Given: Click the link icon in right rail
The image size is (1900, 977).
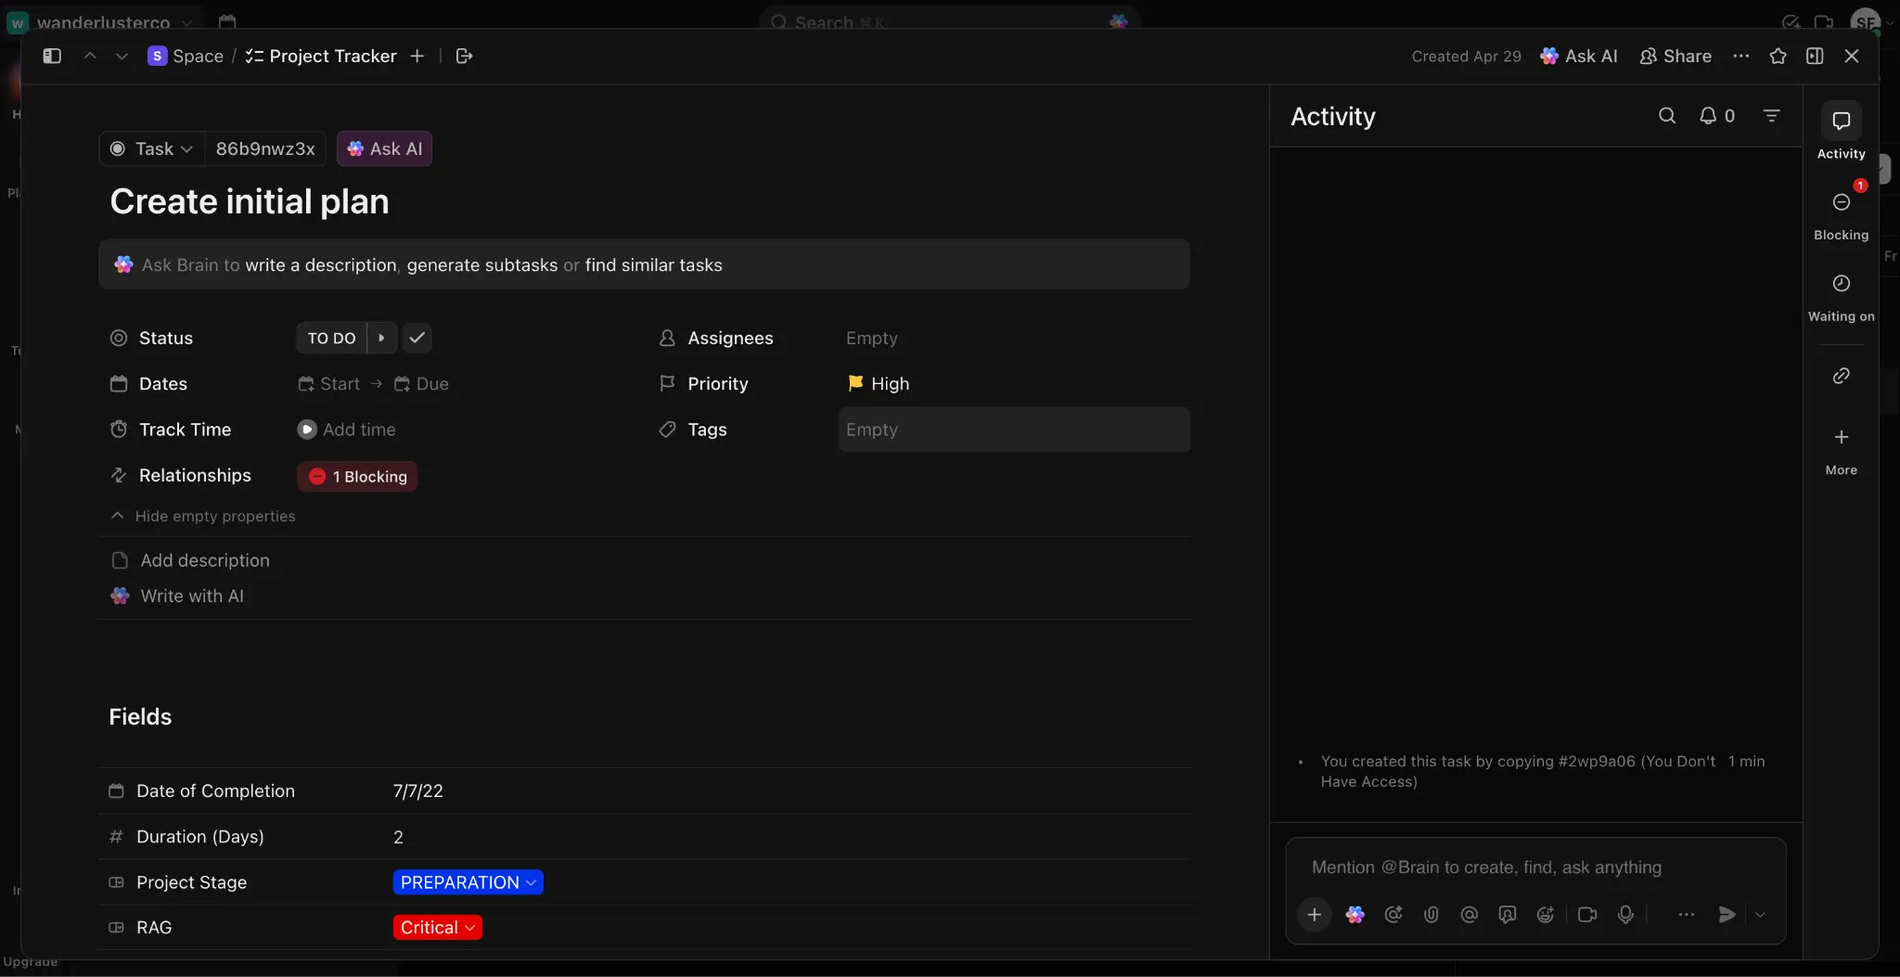Looking at the screenshot, I should (x=1841, y=375).
